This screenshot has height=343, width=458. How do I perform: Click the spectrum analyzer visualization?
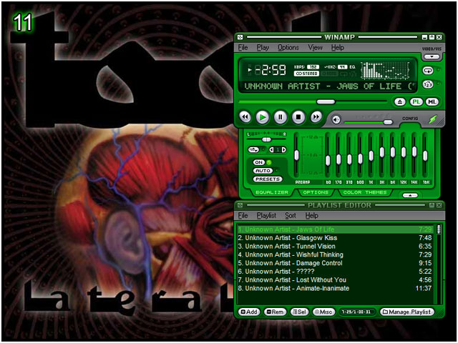pyautogui.click(x=385, y=71)
